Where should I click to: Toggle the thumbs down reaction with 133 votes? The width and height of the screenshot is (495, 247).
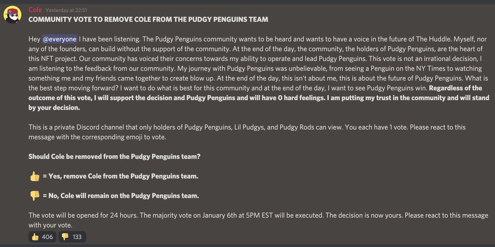pyautogui.click(x=72, y=237)
